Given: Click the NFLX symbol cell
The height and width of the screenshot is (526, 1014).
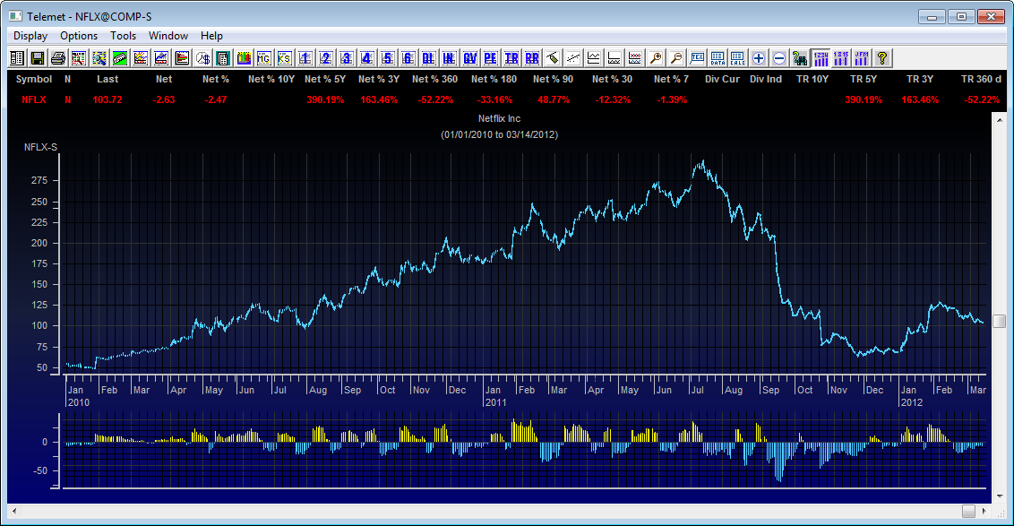Looking at the screenshot, I should pos(34,99).
